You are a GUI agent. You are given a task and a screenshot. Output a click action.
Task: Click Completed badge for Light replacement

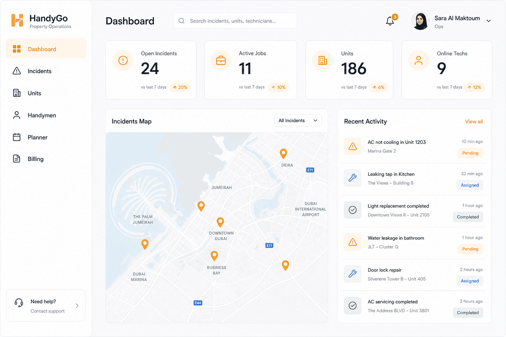point(468,217)
